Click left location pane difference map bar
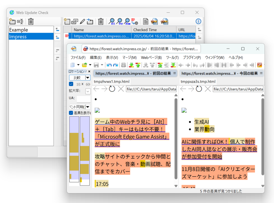 74,149
